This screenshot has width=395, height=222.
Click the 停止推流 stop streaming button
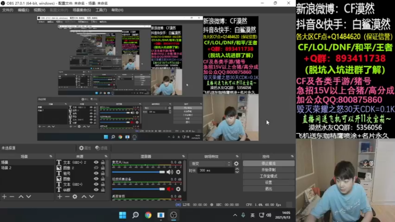click(269, 164)
